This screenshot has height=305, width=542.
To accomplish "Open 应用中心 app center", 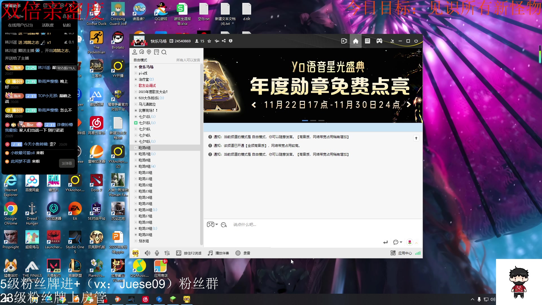I will coord(401,253).
